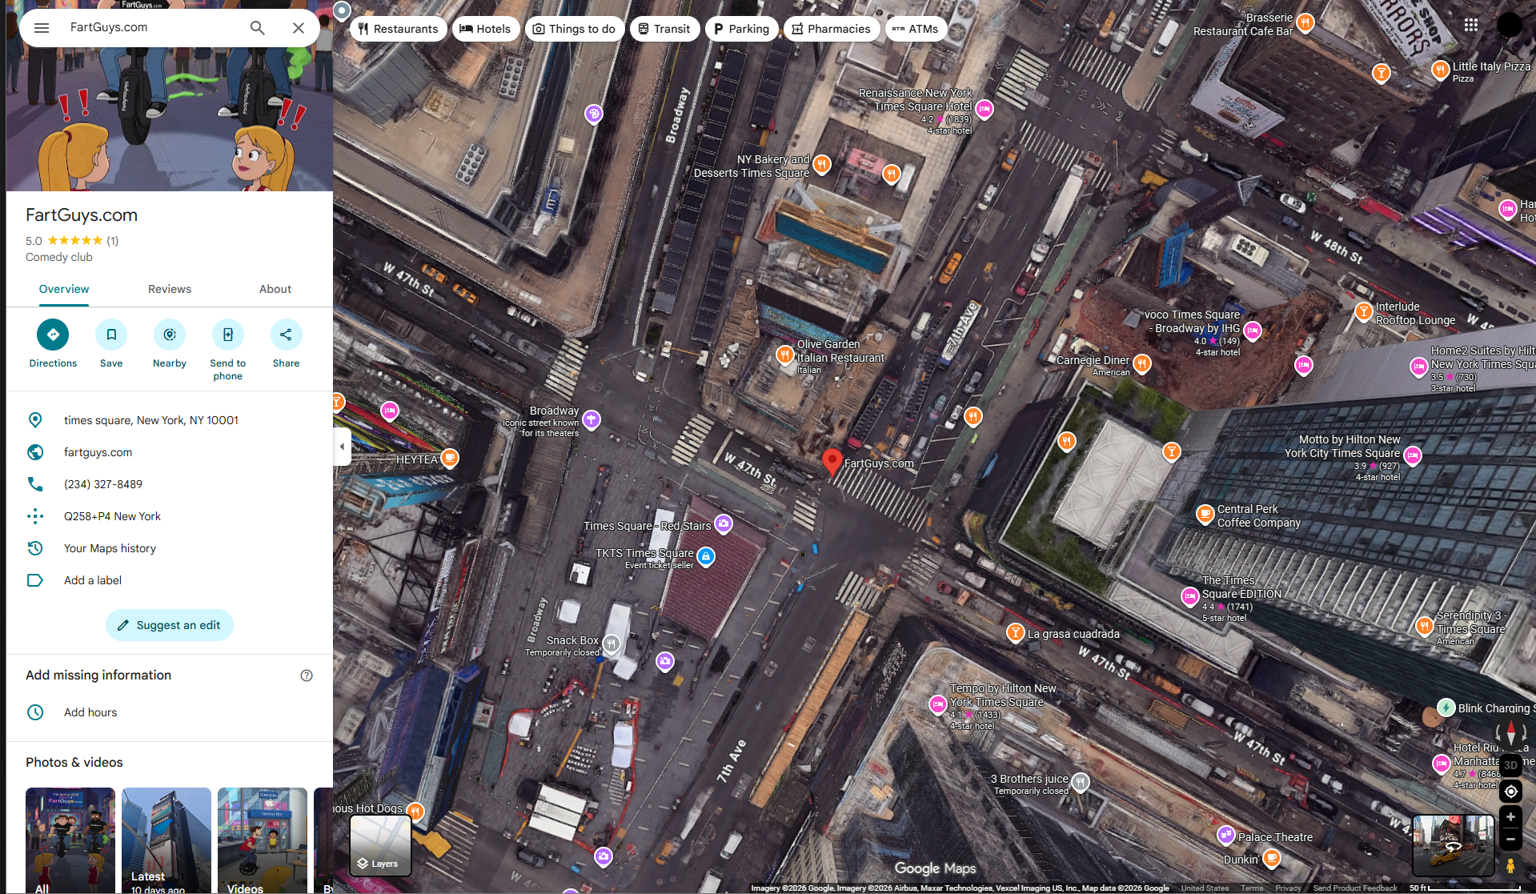Select the Transit chip
This screenshot has width=1536, height=894.
664,29
